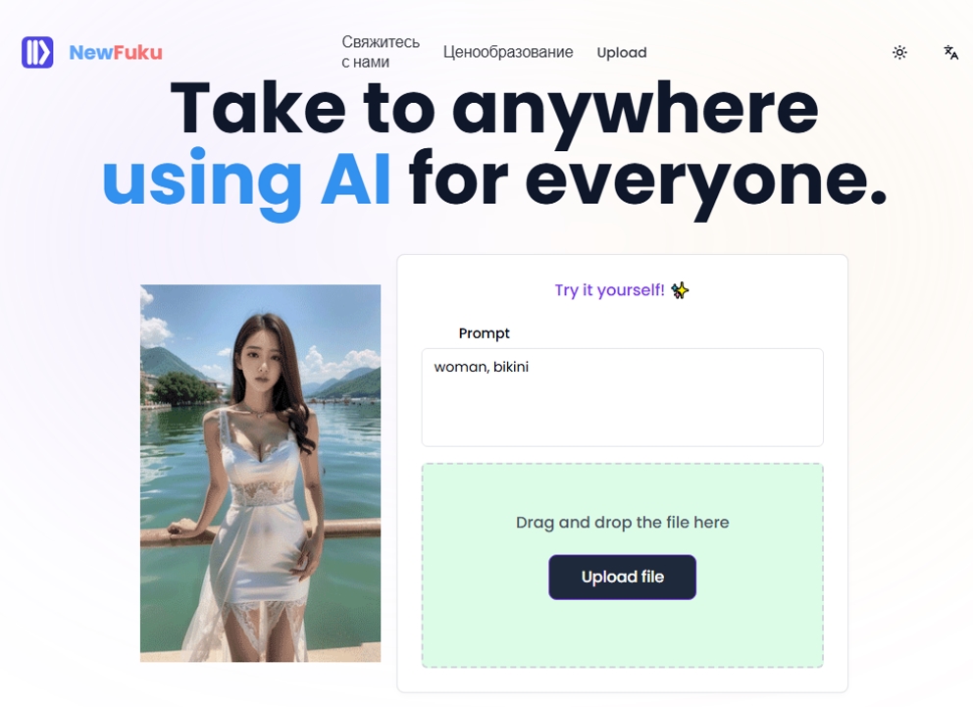Screen dimensions: 973x707
Task: Click the sparkle emoji beside Try it yourself
Action: click(680, 290)
